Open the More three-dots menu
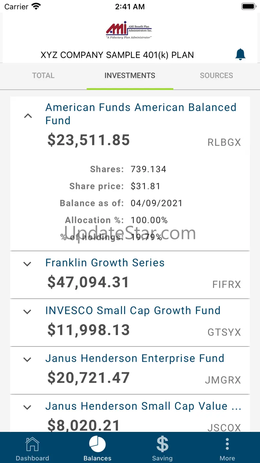The width and height of the screenshot is (260, 463). click(227, 444)
